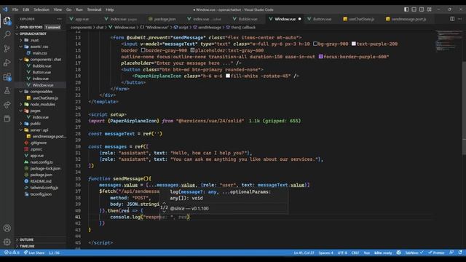Screen dimensions: 466x262
Task: Click text-purple-200 color swatch in code
Action: (x=354, y=44)
